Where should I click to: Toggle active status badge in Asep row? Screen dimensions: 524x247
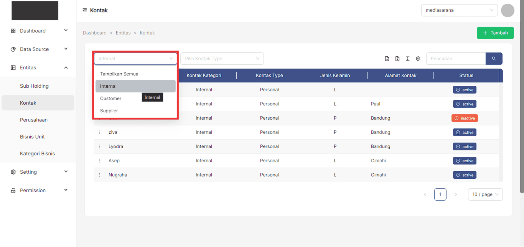pos(465,161)
